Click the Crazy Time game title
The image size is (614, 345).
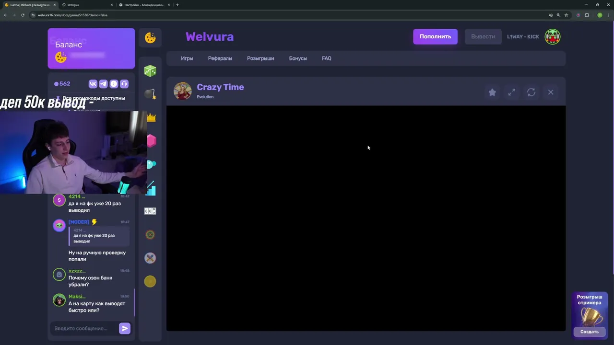pos(221,87)
